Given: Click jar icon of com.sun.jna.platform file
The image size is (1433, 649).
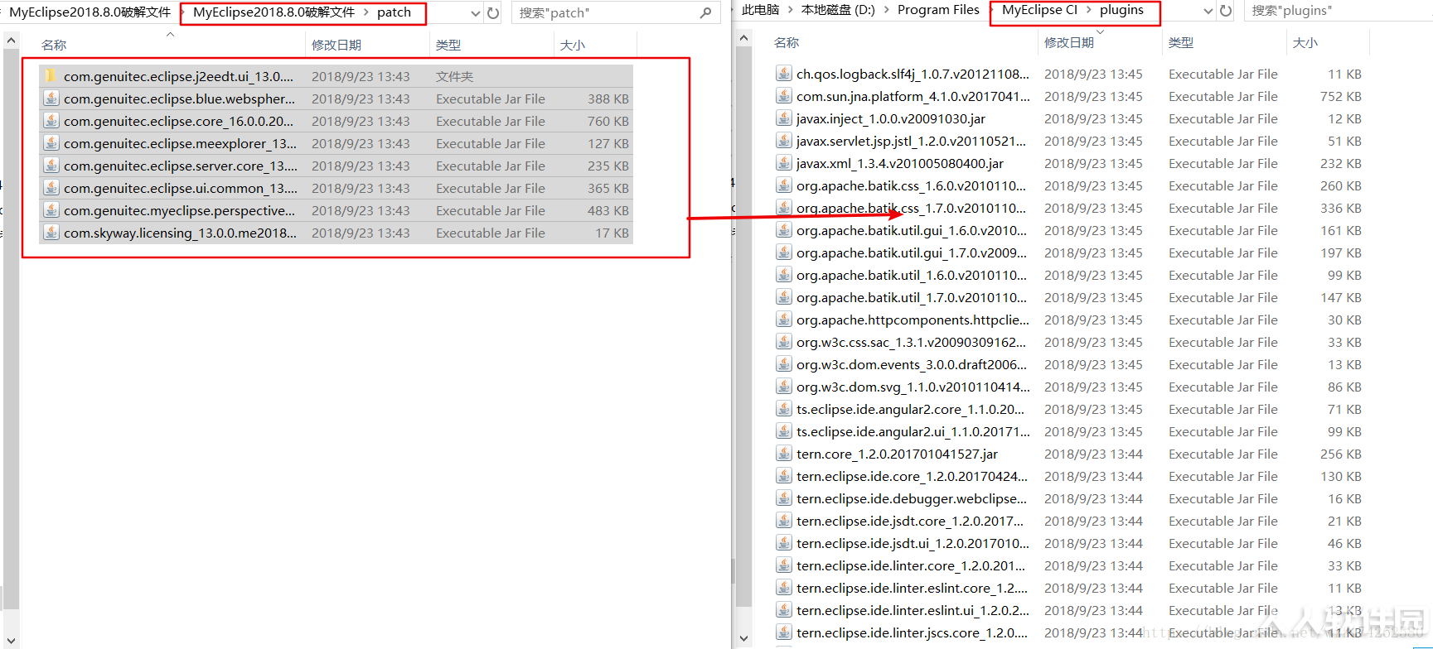Looking at the screenshot, I should 783,96.
